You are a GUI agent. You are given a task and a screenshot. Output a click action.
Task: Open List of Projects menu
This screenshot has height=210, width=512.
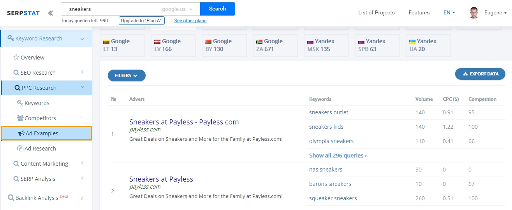point(377,12)
